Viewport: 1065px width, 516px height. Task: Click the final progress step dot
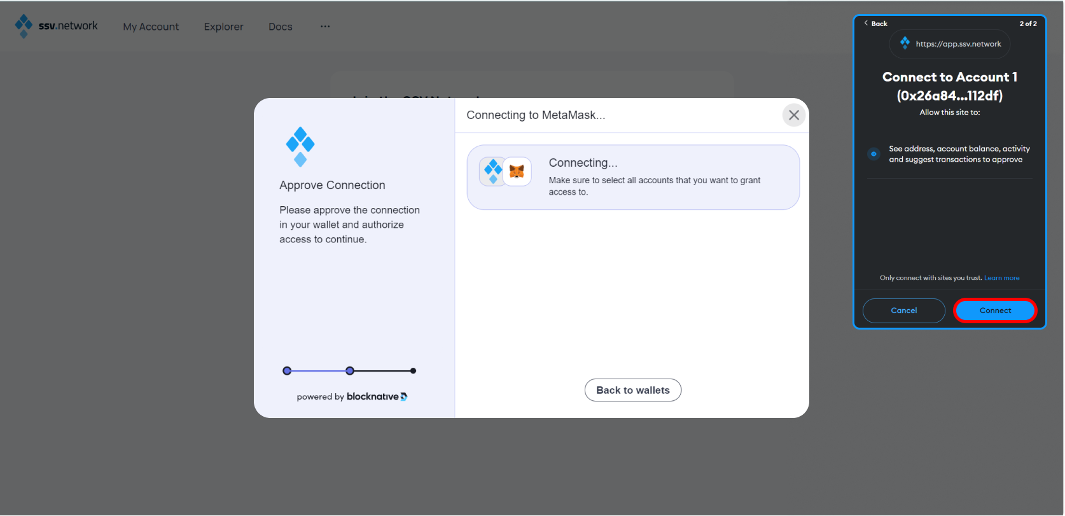click(x=414, y=371)
